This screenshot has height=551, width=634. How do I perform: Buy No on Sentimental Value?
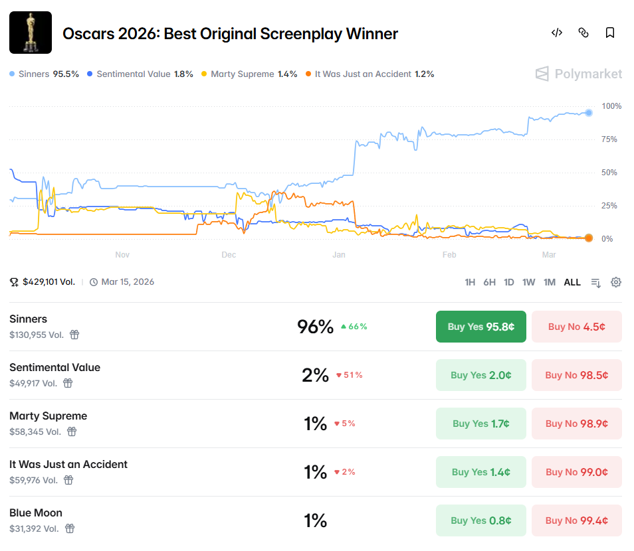pos(576,375)
